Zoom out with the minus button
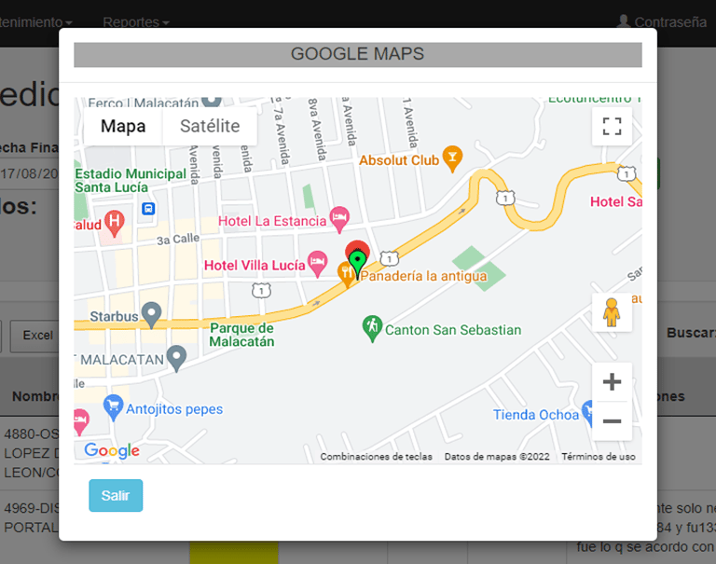The image size is (716, 564). pos(612,420)
